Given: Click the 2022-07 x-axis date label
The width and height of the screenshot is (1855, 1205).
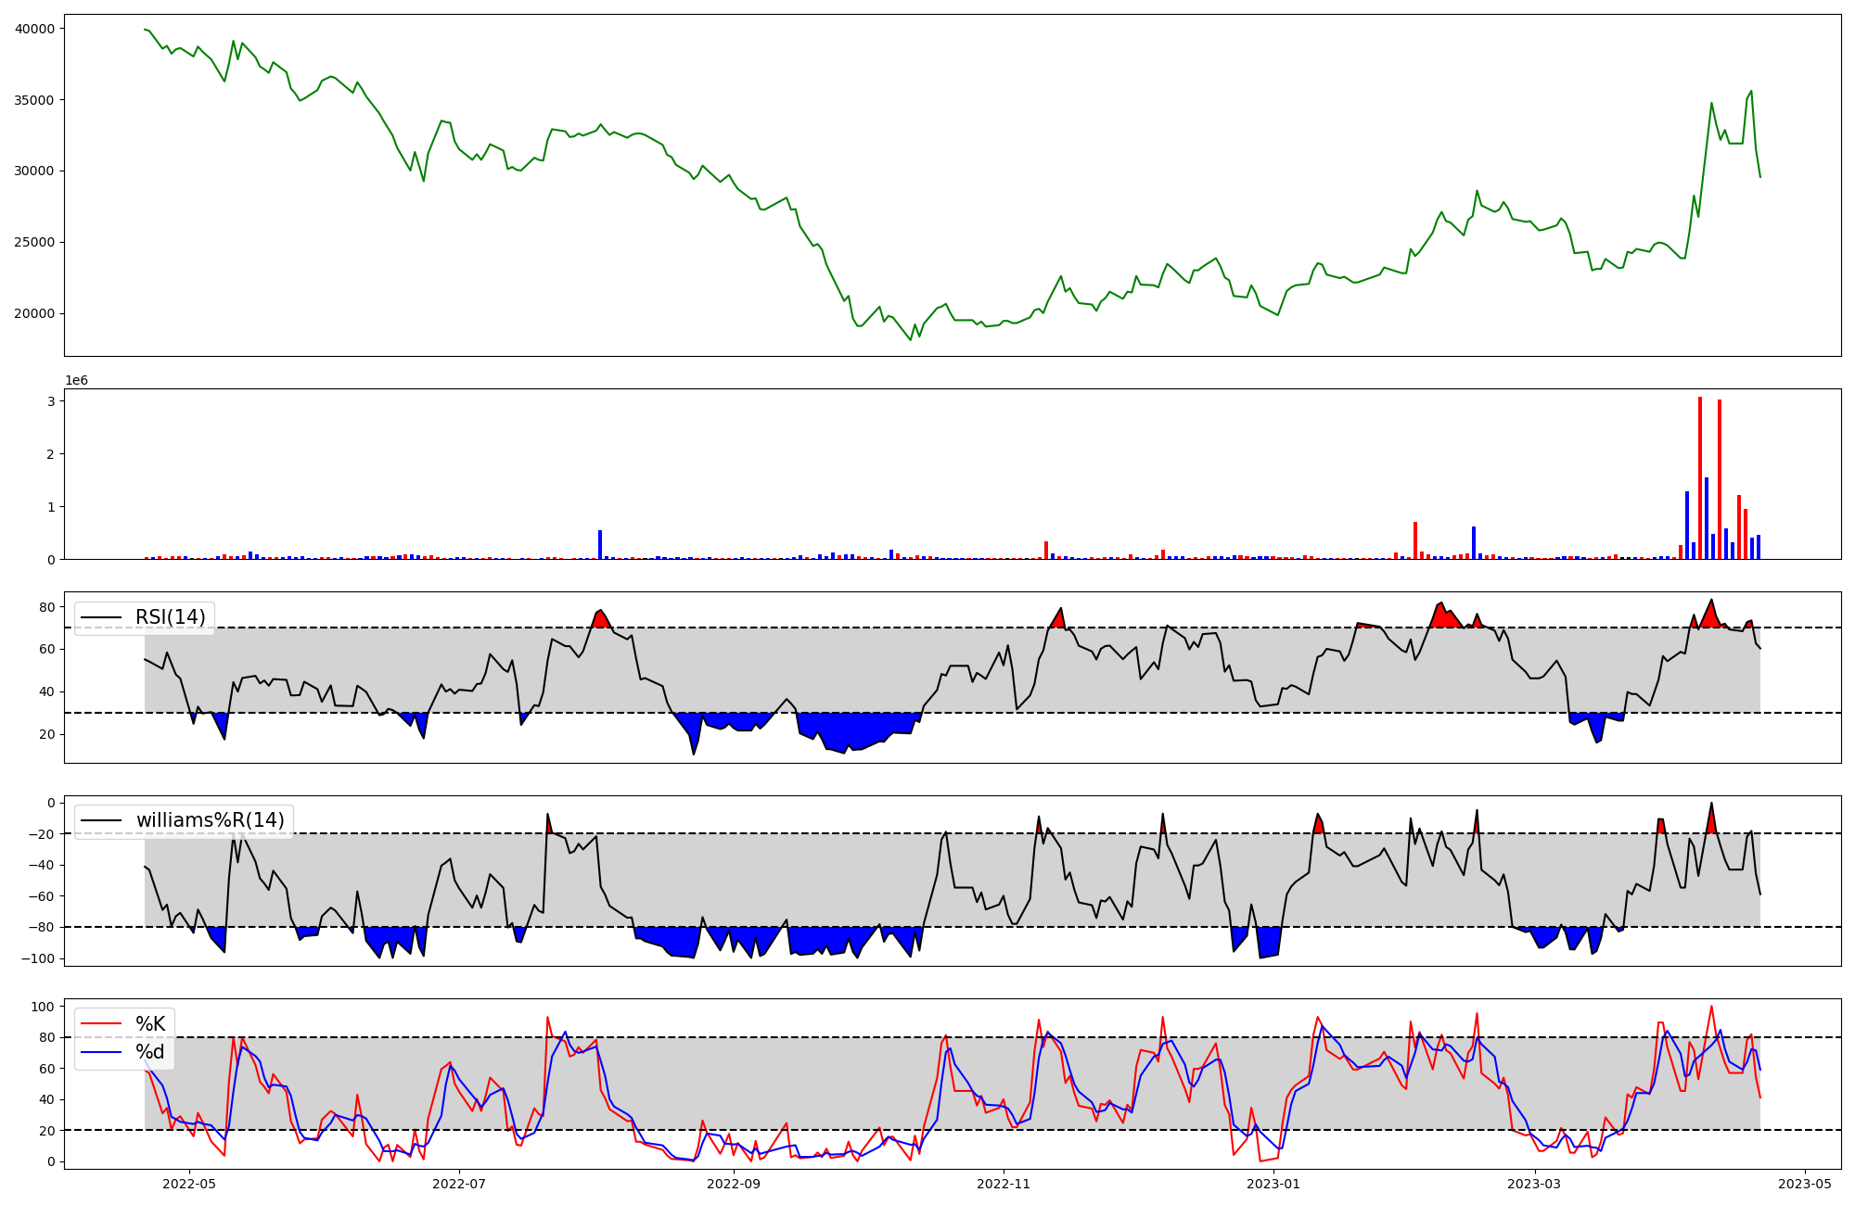Looking at the screenshot, I should pos(459,1183).
